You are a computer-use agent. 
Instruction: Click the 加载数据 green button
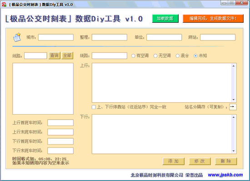click(x=165, y=19)
